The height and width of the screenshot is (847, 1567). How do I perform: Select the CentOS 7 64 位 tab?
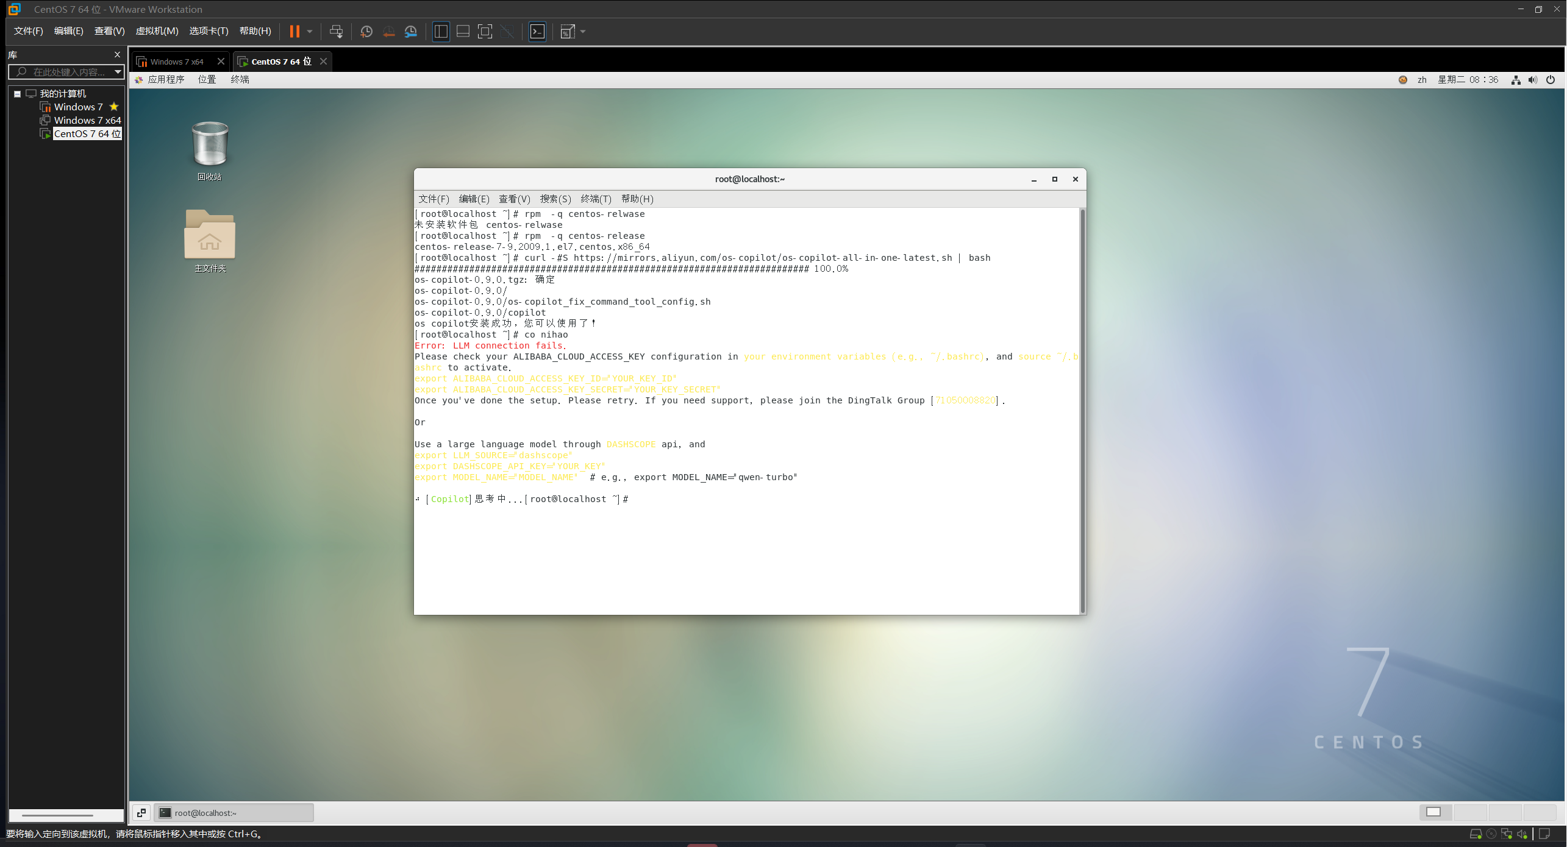click(x=281, y=62)
